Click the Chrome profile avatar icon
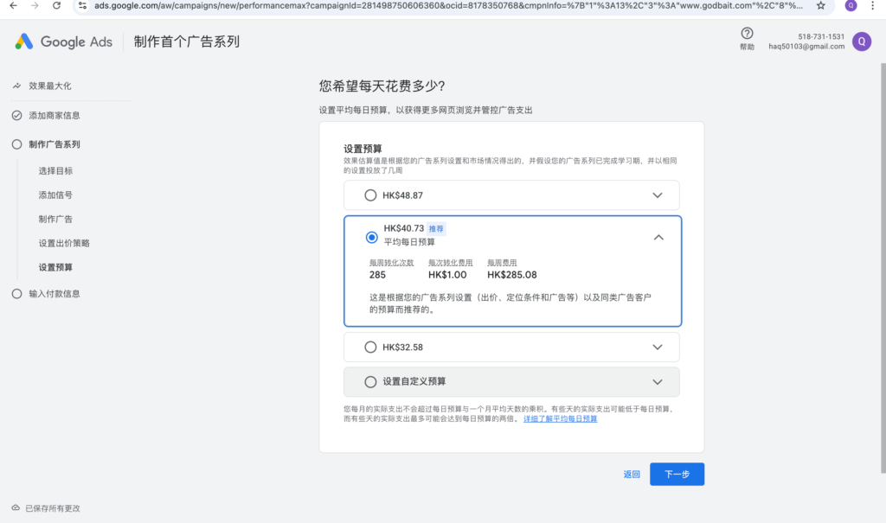Screen dimensions: 886x523 pyautogui.click(x=851, y=5)
